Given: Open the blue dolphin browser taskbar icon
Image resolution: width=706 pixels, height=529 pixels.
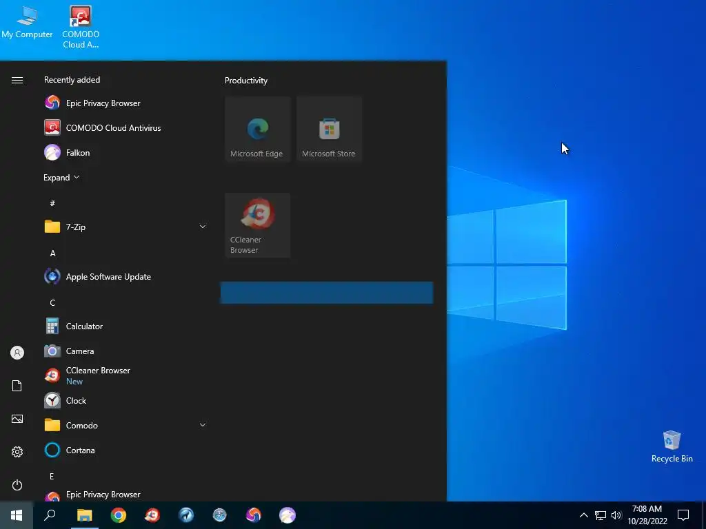Looking at the screenshot, I should pos(186,515).
